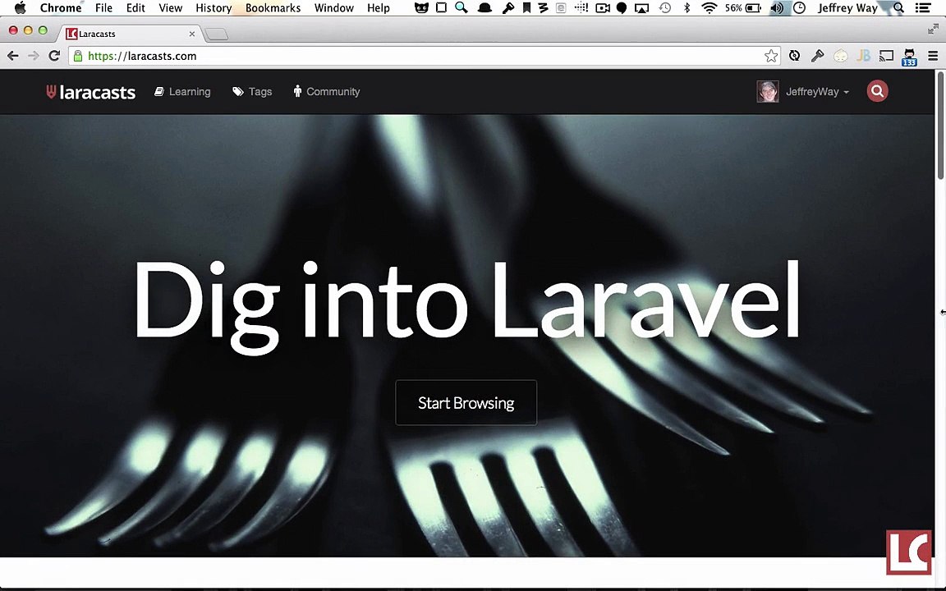
Task: Click the key extension icon in Chrome toolbar
Action: tap(818, 56)
